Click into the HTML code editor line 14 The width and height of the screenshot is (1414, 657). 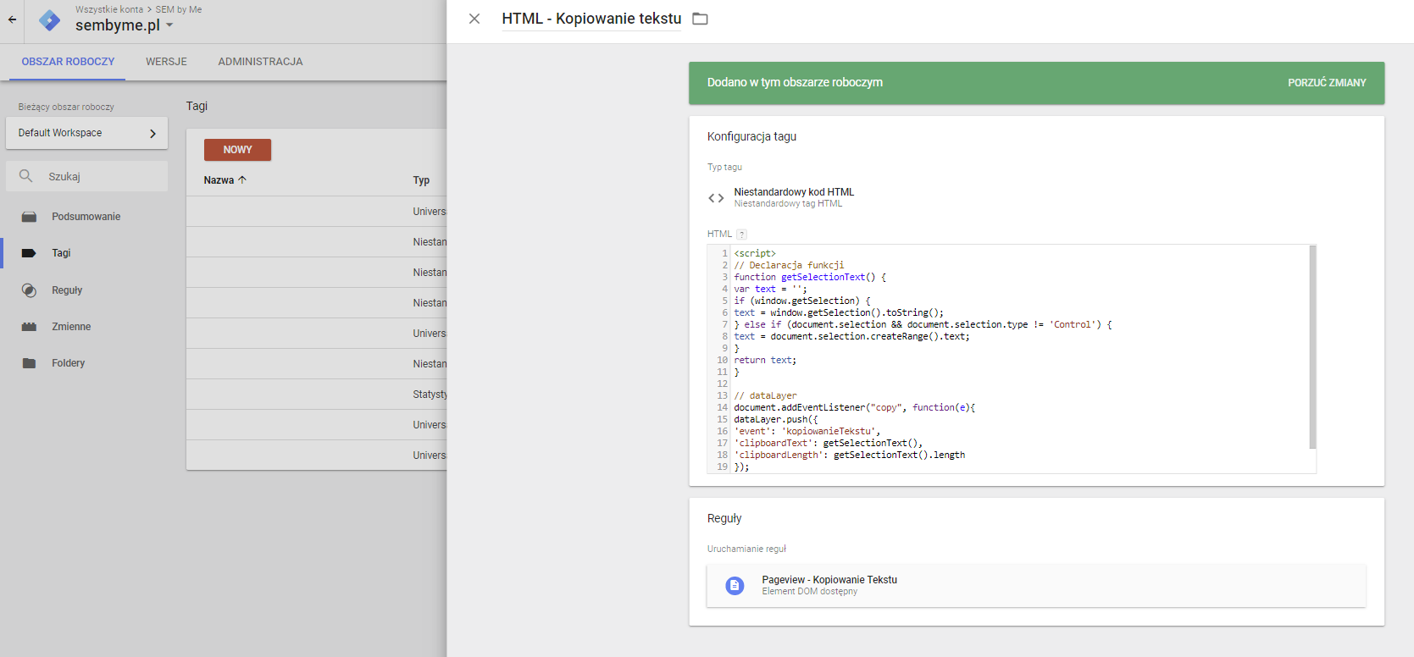[854, 408]
